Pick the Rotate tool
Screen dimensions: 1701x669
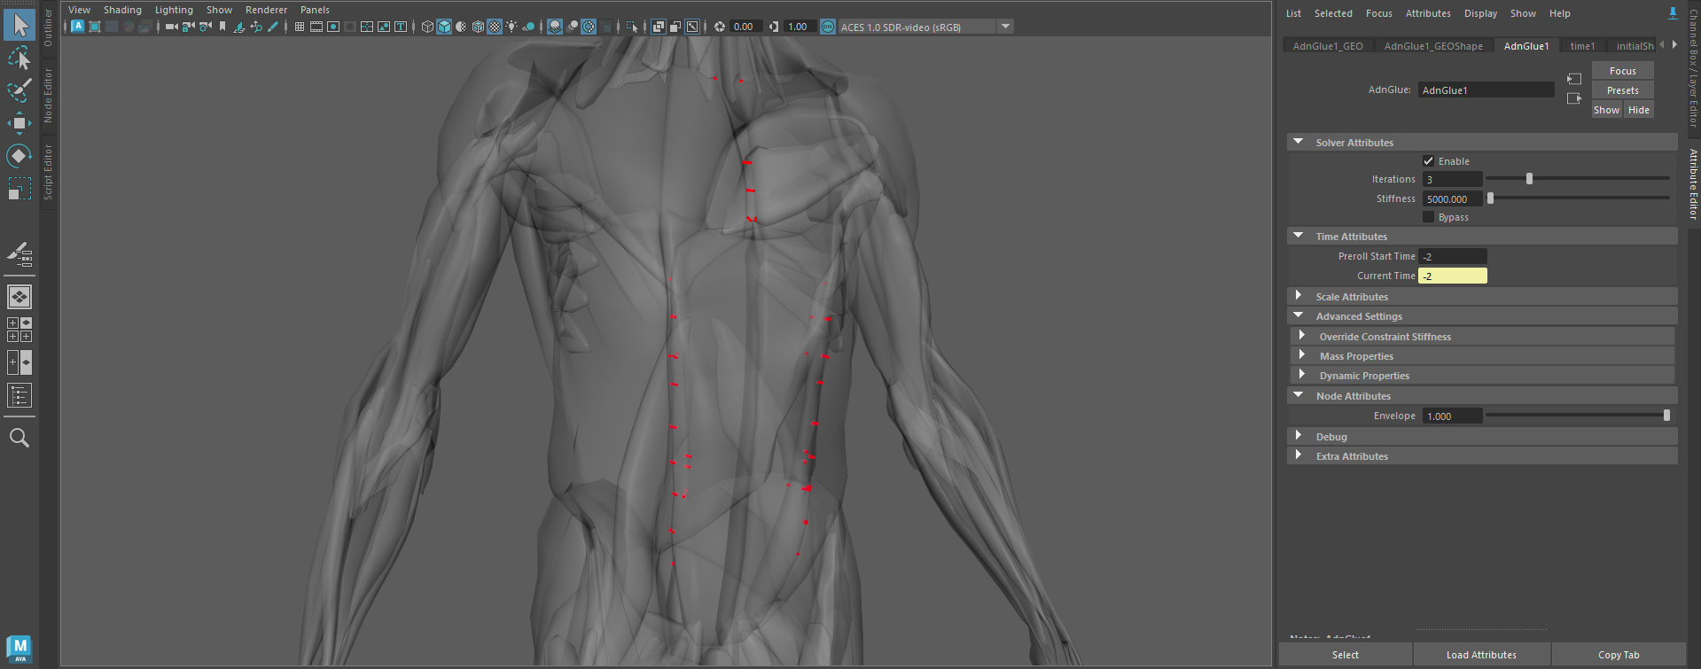(20, 156)
